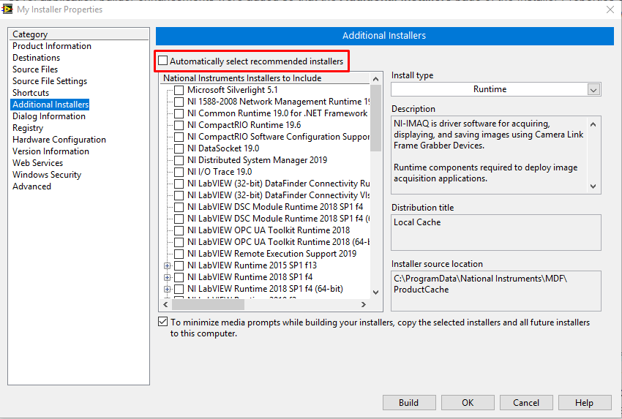Select NI LabVIEW OPC UA Toolkit Runtime 2018 (64-bit) row
622x419 pixels.
[279, 242]
